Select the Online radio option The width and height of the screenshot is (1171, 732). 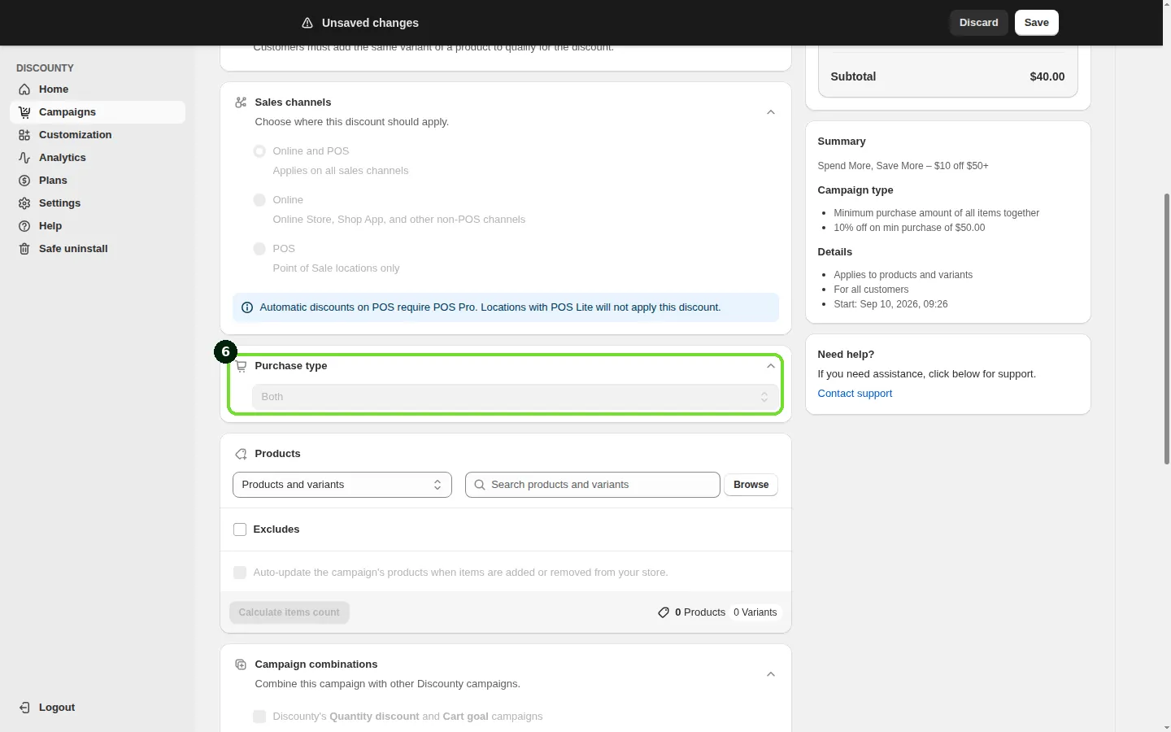(x=259, y=200)
